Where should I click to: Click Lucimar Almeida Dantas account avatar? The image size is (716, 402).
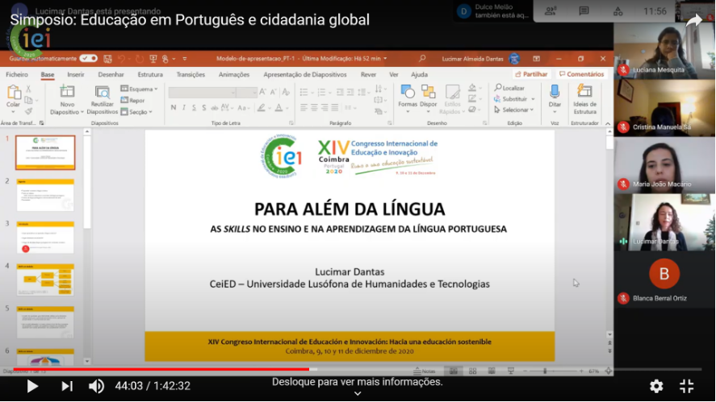pos(515,58)
